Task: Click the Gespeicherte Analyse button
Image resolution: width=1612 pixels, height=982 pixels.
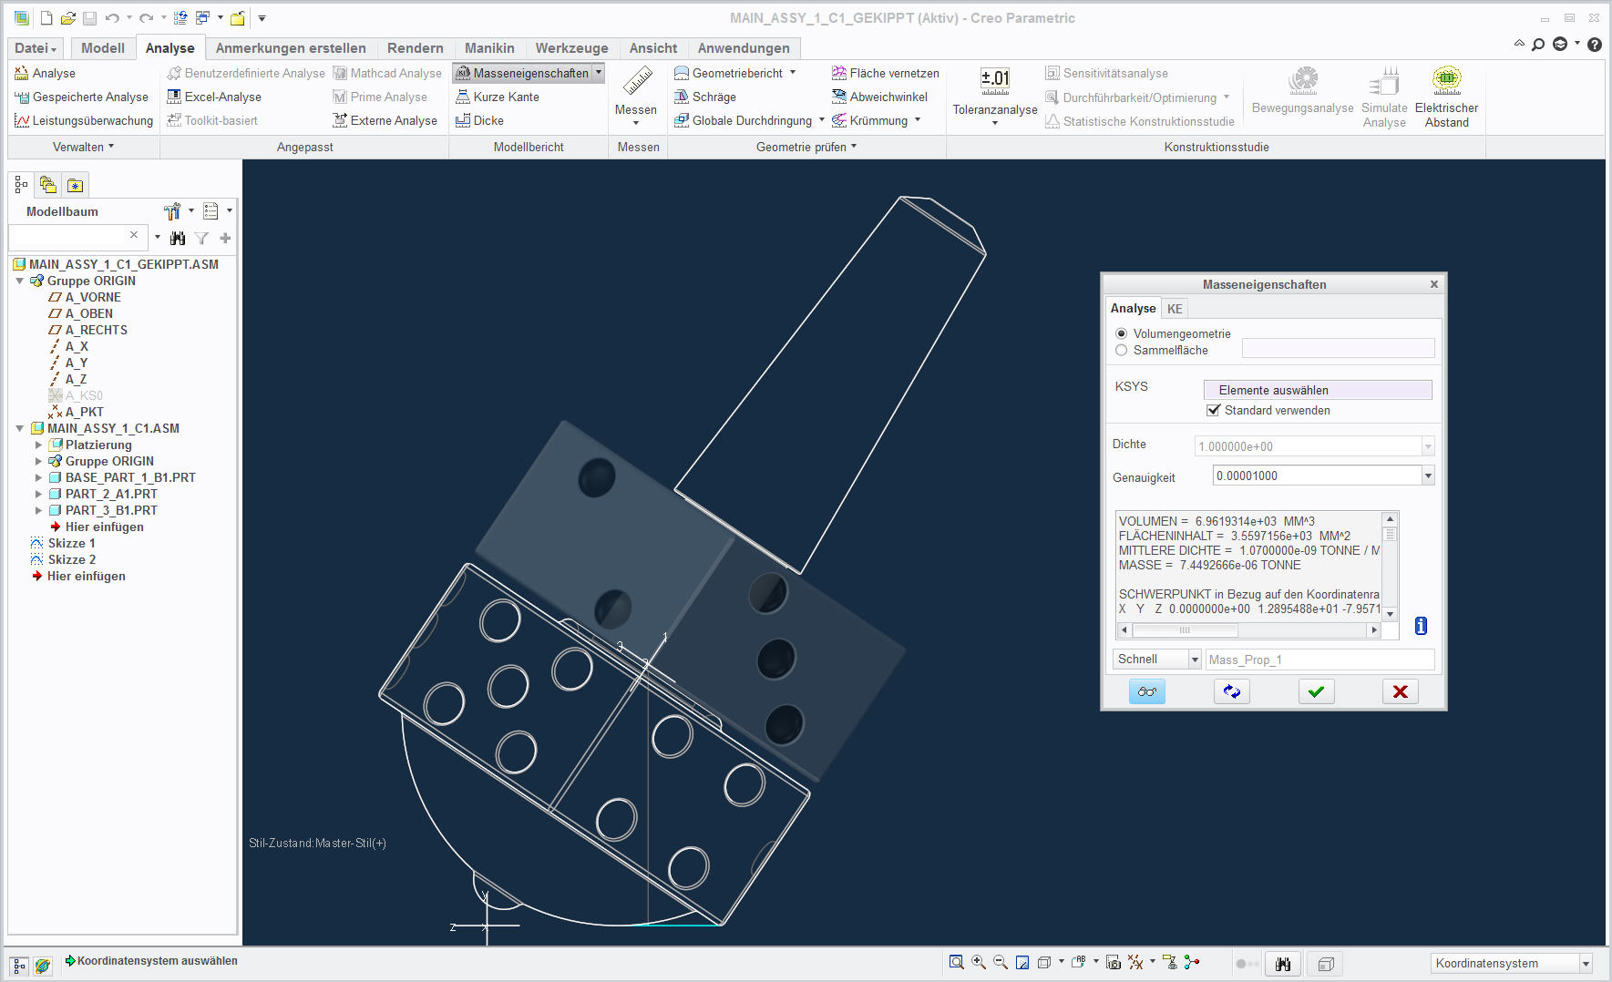Action: pos(81,97)
